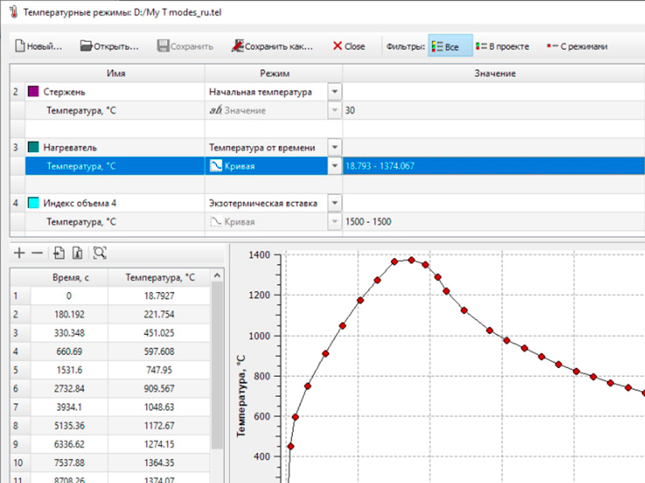Image resolution: width=645 pixels, height=483 pixels.
Task: Expand mode dropdown for Нагреватель row
Action: point(335,147)
